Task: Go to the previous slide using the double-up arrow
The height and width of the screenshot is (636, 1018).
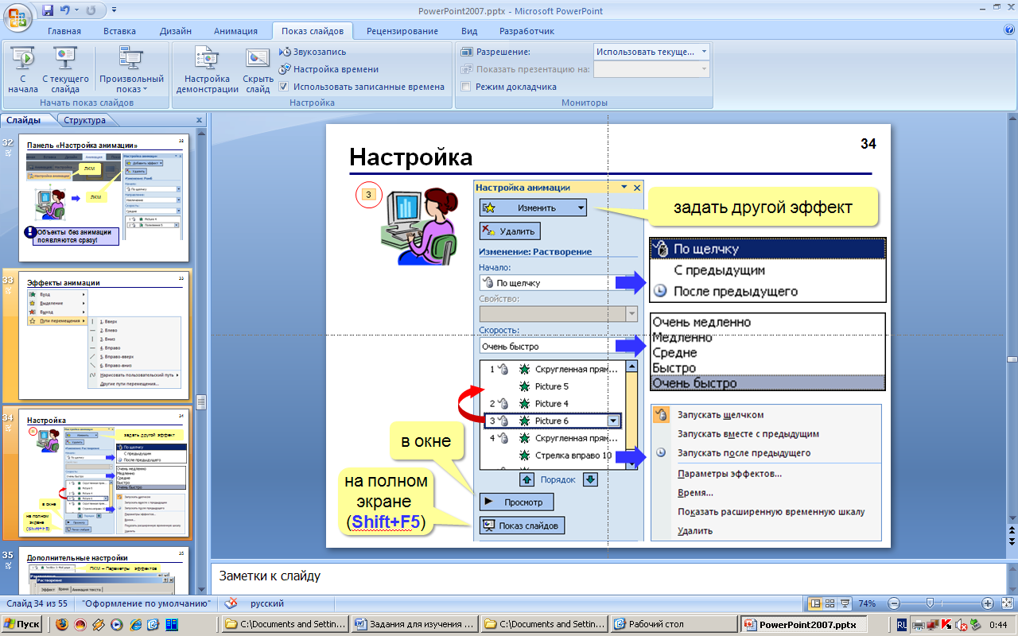Action: click(x=1012, y=531)
